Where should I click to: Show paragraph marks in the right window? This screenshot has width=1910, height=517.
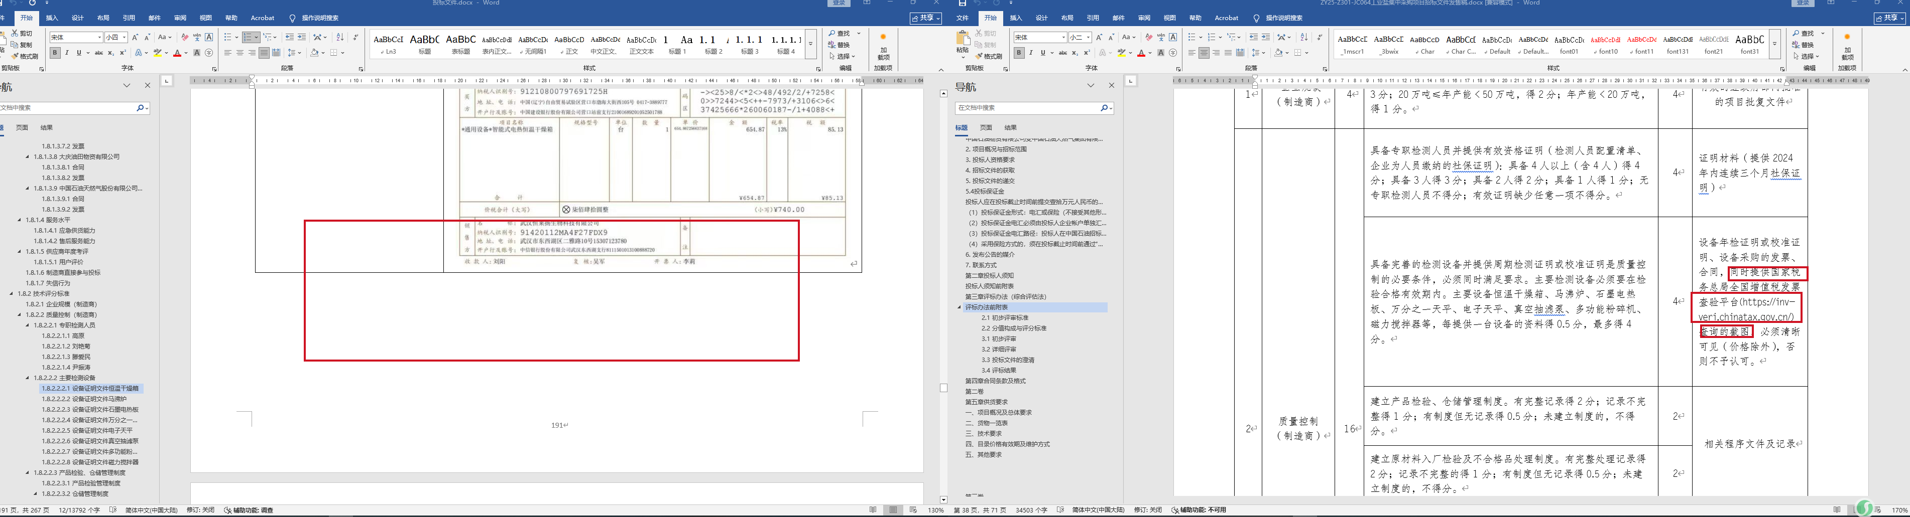pos(1319,37)
